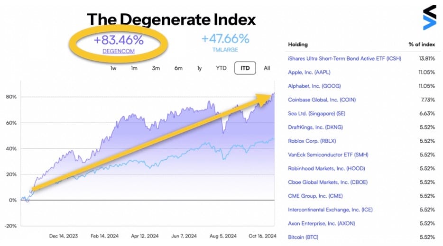
Task: Click the Jun 7, 2024 axis date
Action: pos(184,236)
